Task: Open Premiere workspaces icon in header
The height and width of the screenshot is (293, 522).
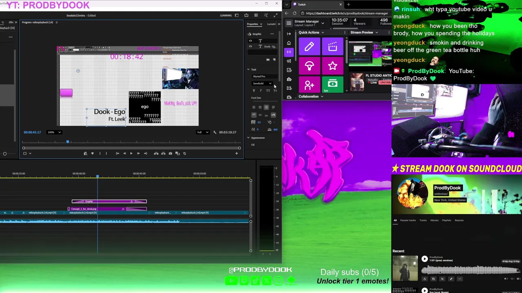Action: point(237,15)
